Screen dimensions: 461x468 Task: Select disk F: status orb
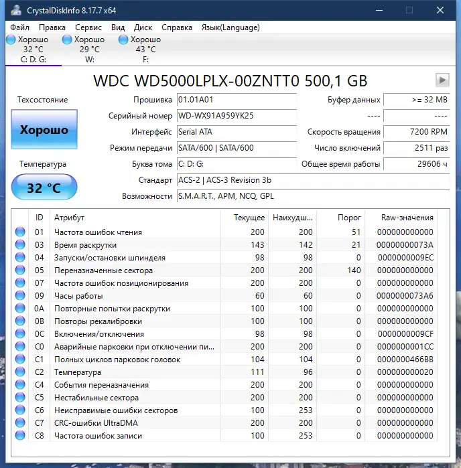(x=123, y=40)
